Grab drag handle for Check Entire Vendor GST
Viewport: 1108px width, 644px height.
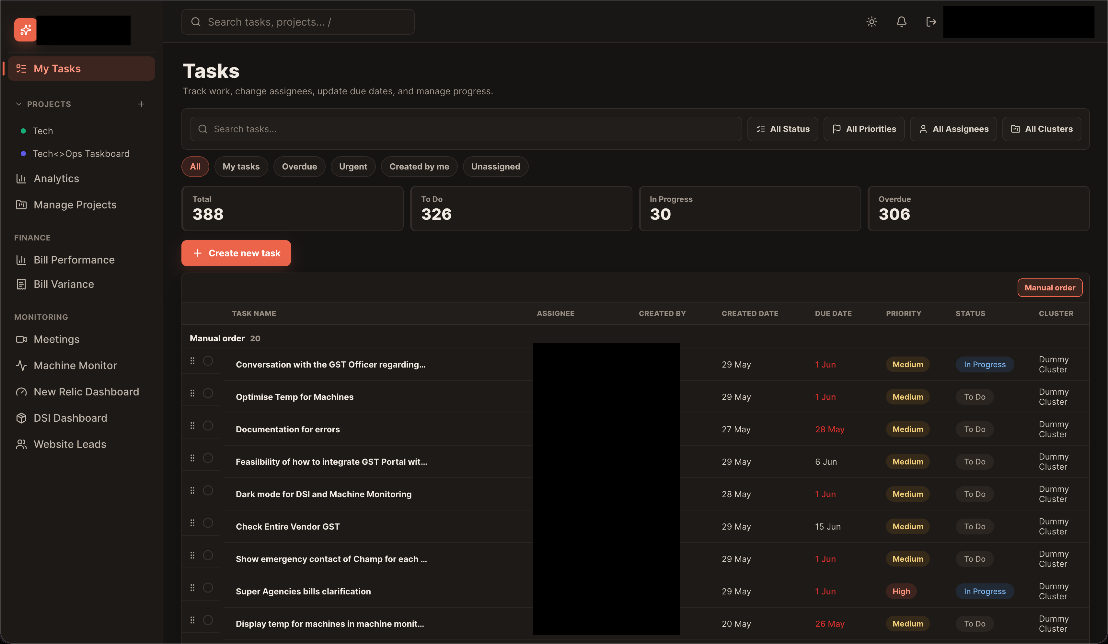point(192,522)
